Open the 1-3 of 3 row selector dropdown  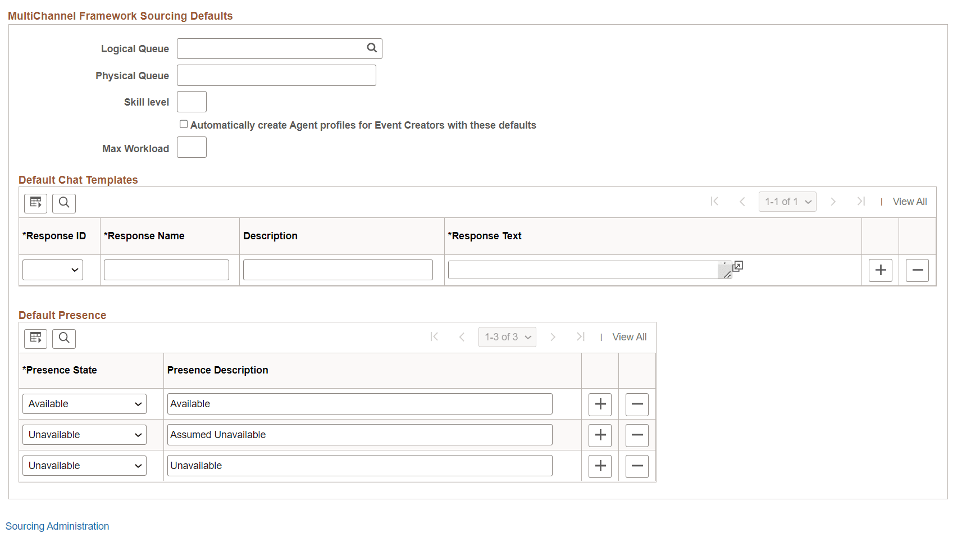pos(507,336)
